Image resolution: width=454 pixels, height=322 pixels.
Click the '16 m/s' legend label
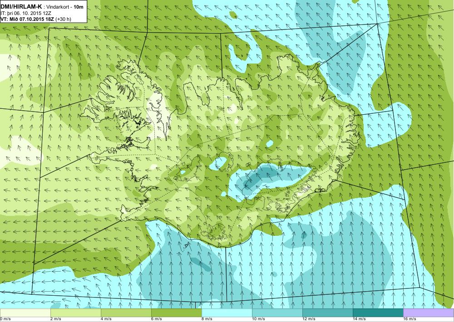[x=410, y=319]
